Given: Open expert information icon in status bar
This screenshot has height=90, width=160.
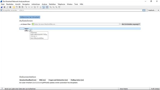Looking at the screenshot, I should 2,89.
